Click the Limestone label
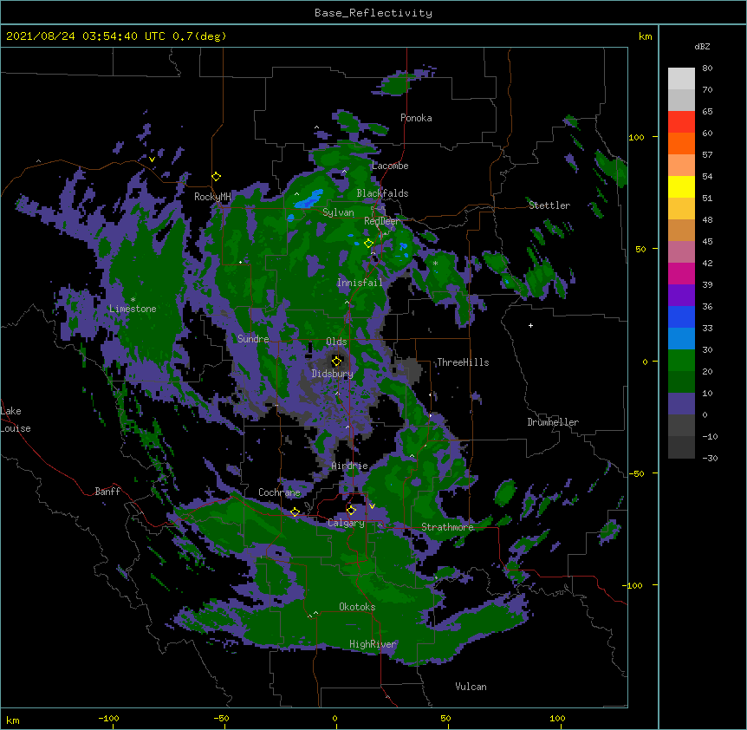The height and width of the screenshot is (730, 747). click(133, 309)
